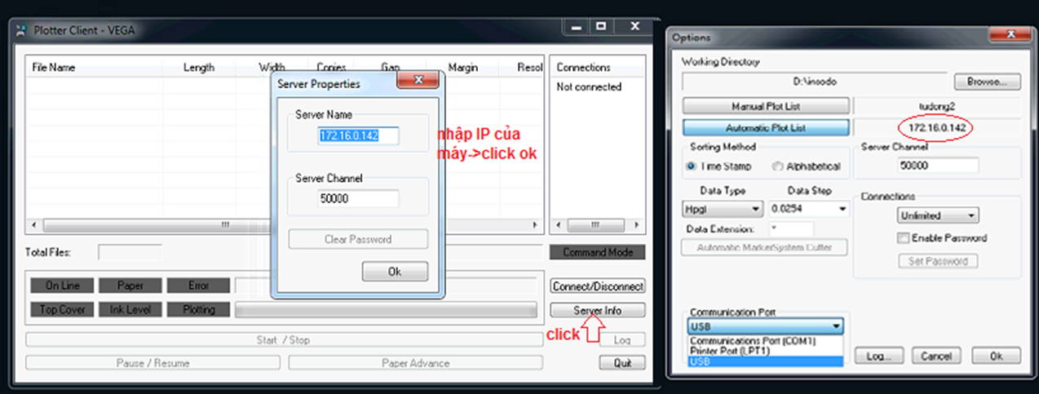Click the Plotter Client title bar icon
This screenshot has width=1039, height=394.
point(22,30)
